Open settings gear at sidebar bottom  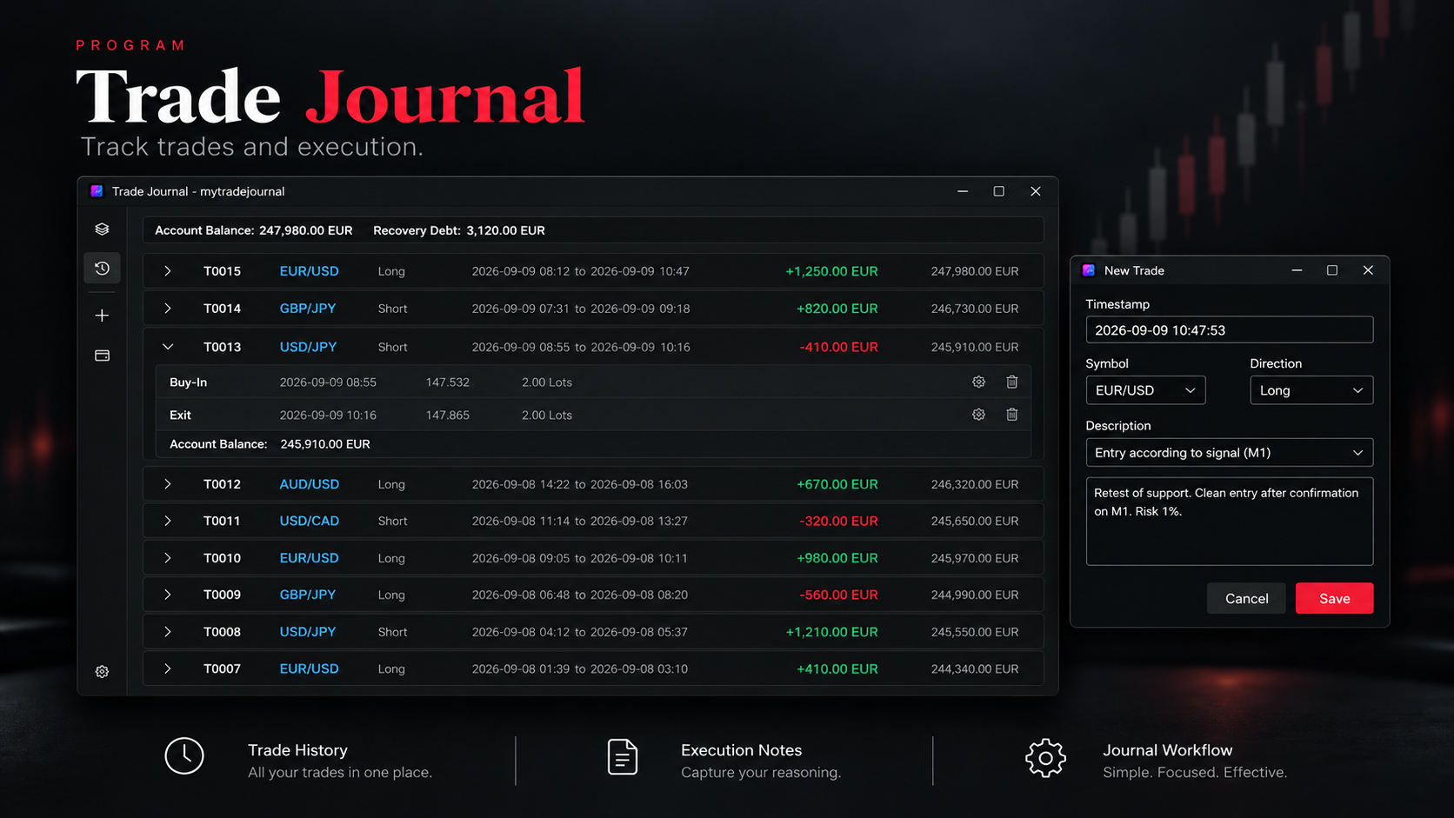[x=102, y=672]
